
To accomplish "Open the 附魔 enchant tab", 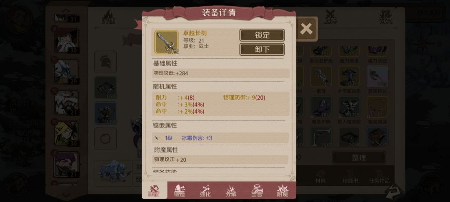I will coord(282,190).
